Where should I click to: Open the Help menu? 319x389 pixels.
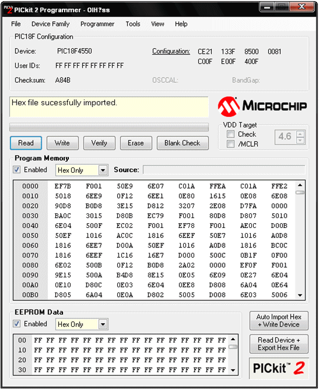[181, 24]
